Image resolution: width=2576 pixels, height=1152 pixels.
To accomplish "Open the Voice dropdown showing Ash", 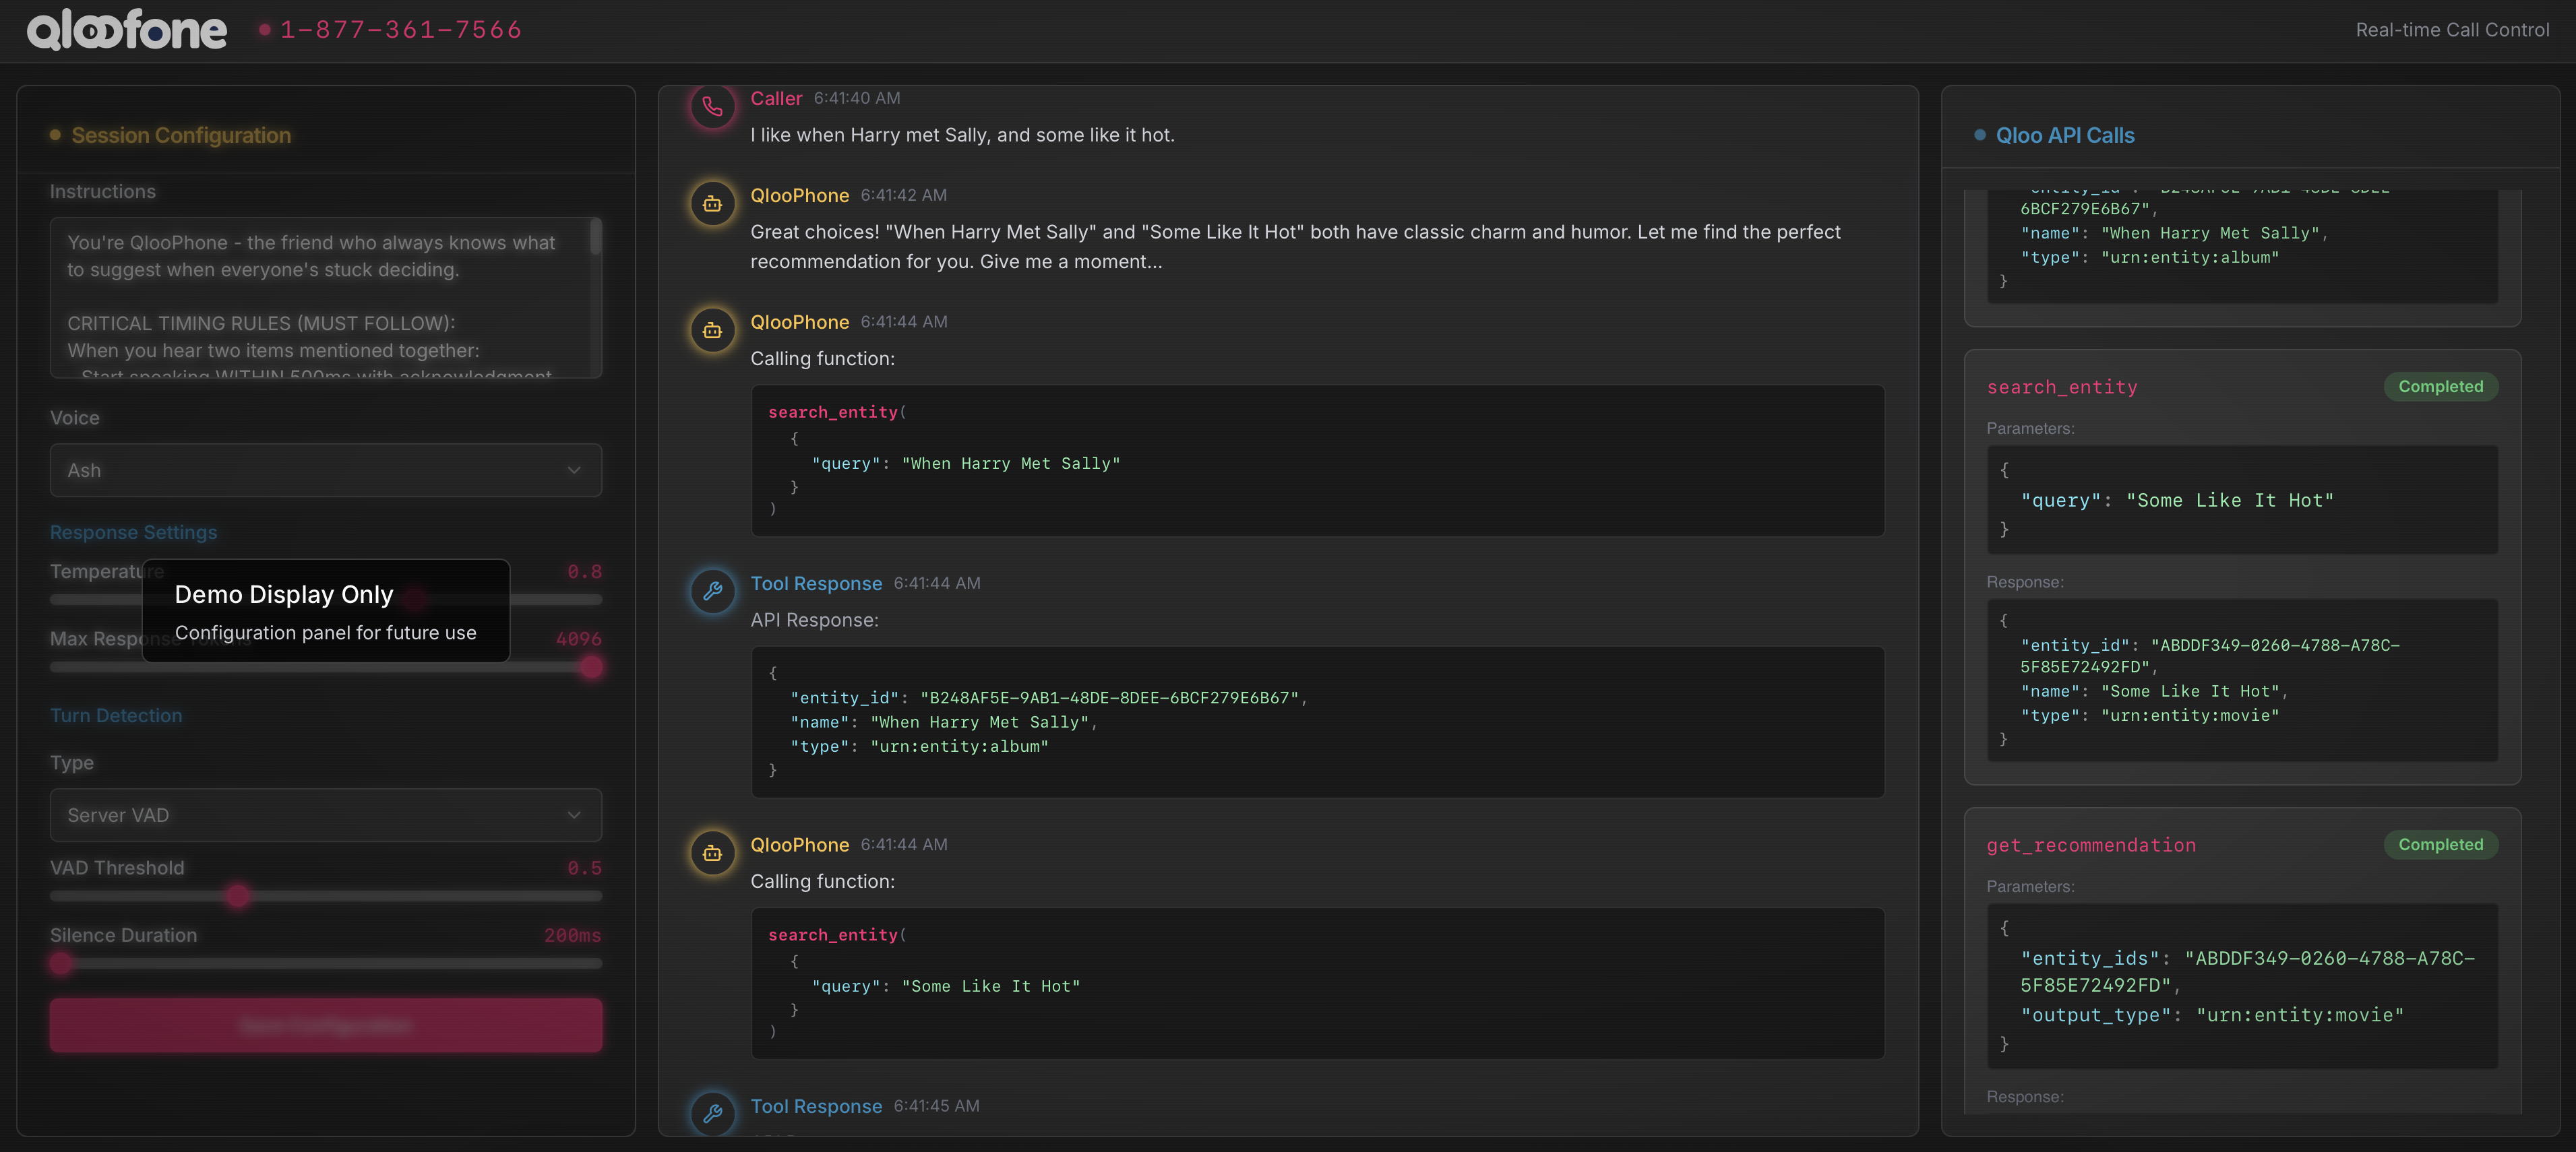I will click(325, 471).
